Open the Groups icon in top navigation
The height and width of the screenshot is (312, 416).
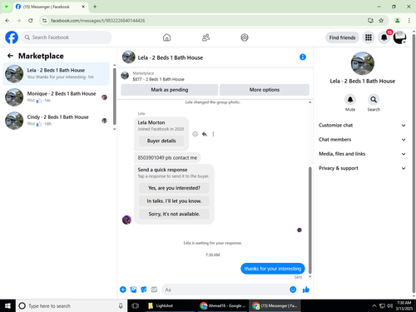pyautogui.click(x=245, y=37)
